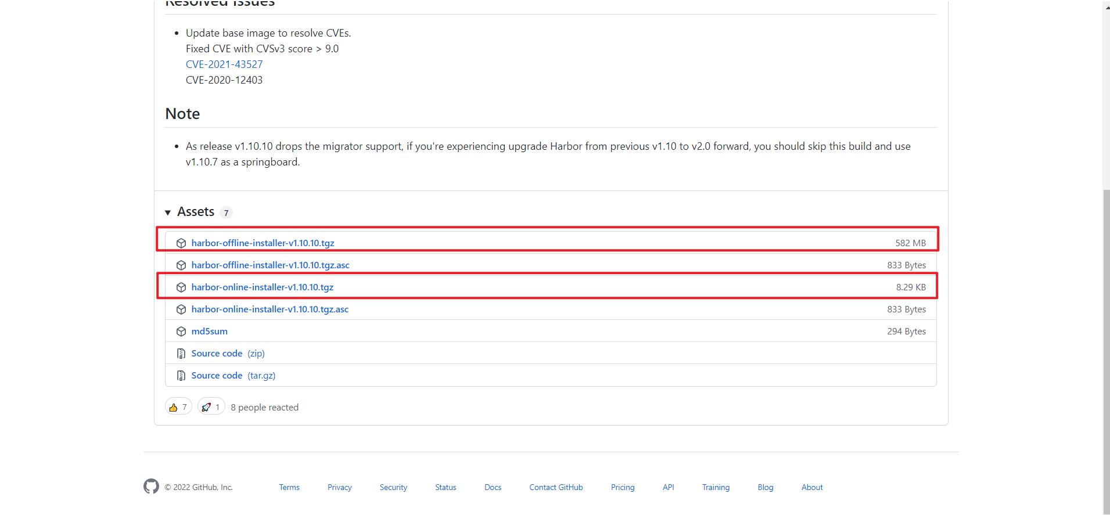Open the Status footer link
The width and height of the screenshot is (1110, 515).
pos(446,487)
